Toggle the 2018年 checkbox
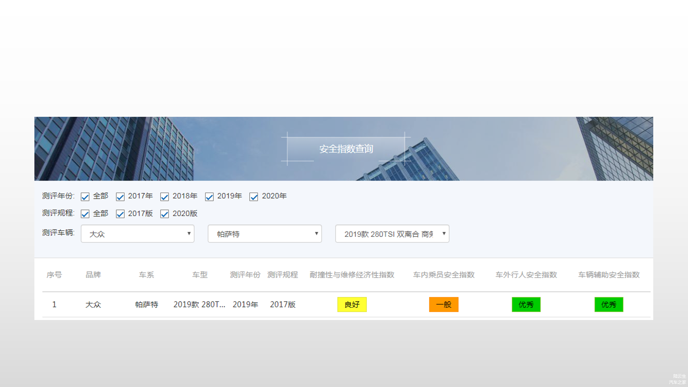Screen dimensions: 688x387 tap(164, 197)
